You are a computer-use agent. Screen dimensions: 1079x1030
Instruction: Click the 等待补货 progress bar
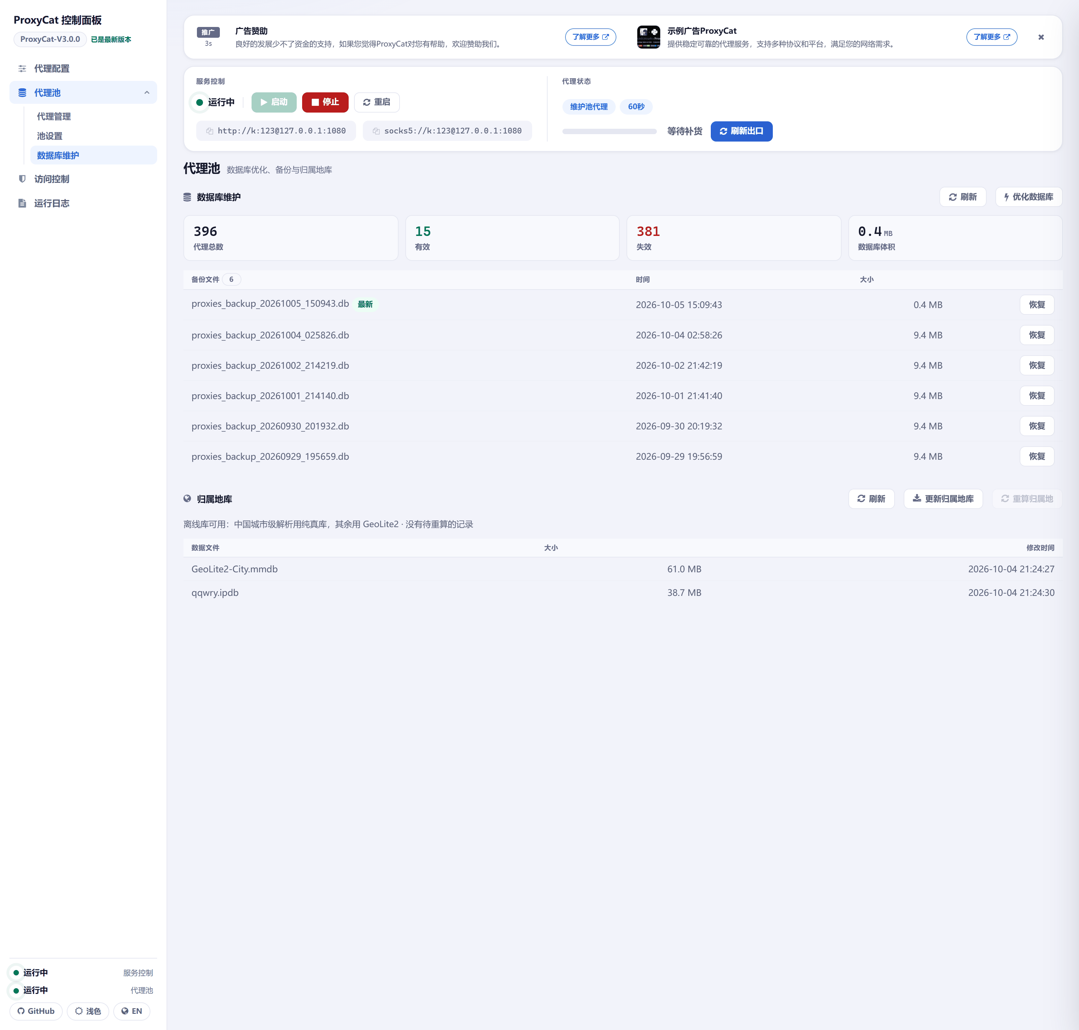(x=609, y=131)
